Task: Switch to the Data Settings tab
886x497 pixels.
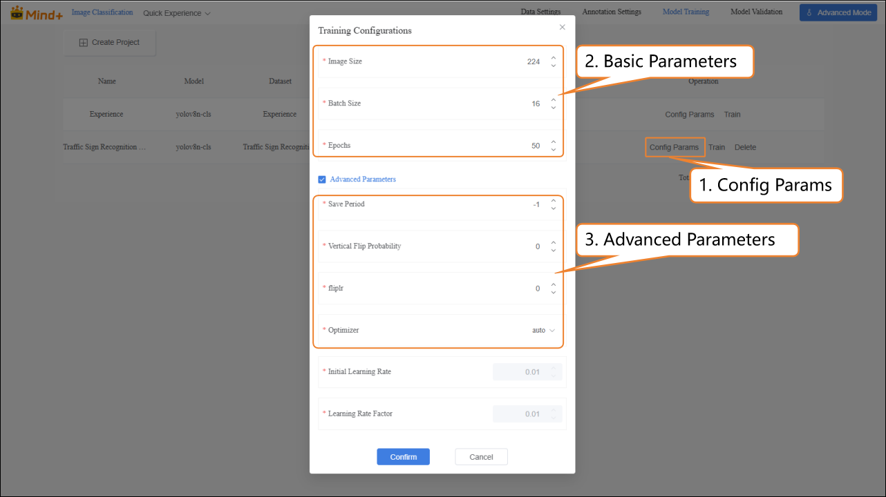Action: tap(540, 12)
